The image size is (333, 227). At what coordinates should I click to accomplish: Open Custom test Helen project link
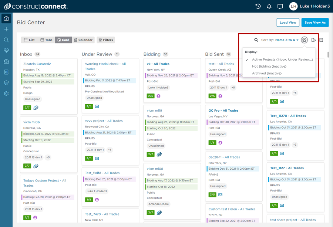pyautogui.click(x=232, y=209)
